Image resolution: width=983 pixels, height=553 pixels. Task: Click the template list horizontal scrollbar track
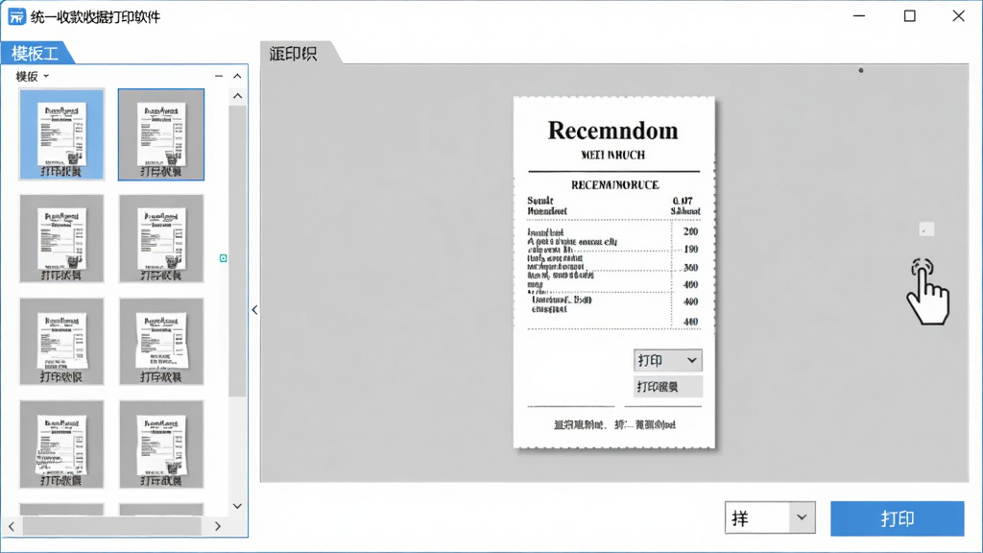coord(112,527)
